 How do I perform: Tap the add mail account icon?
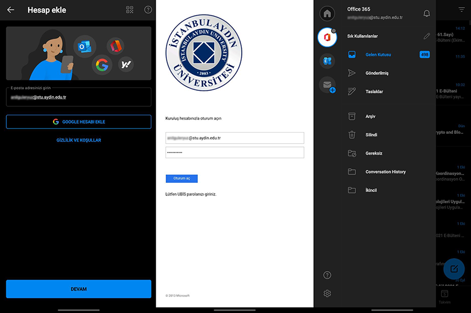pos(328,86)
